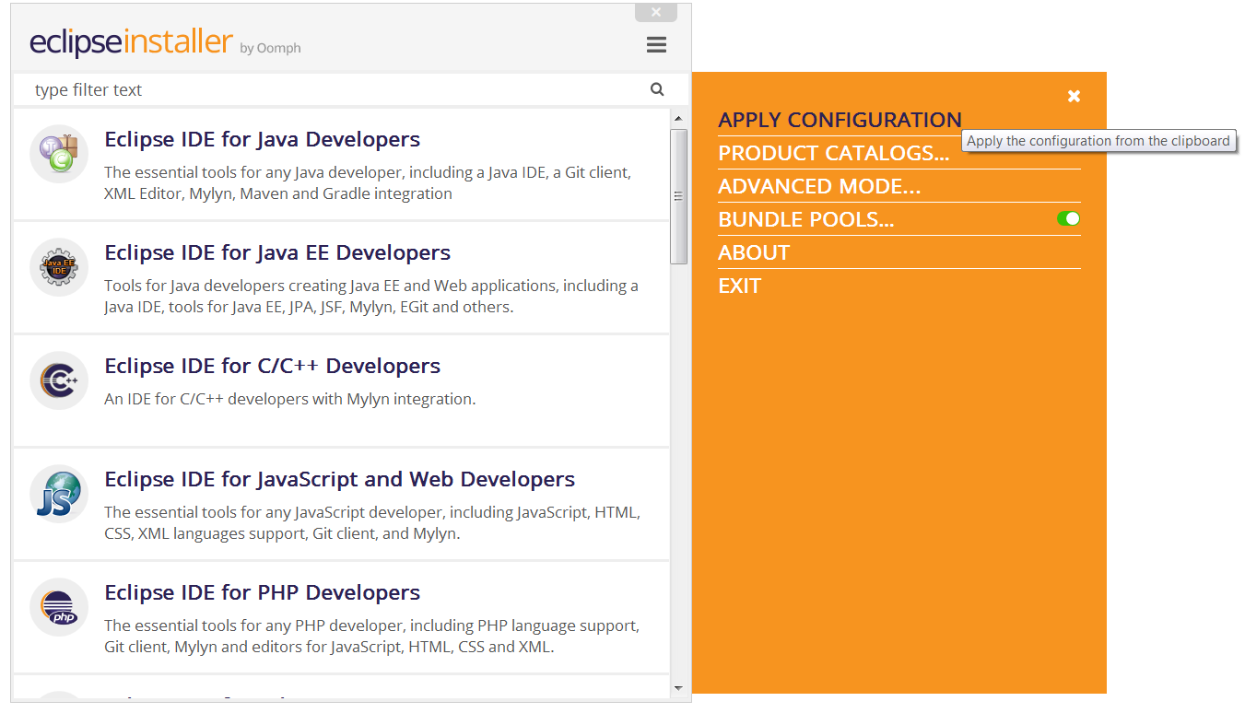
Task: Click the filter text input field
Action: tap(323, 88)
